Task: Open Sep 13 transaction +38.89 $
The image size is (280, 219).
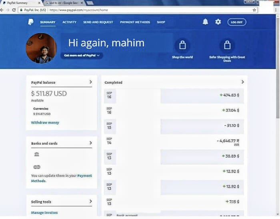Action: click(x=174, y=157)
